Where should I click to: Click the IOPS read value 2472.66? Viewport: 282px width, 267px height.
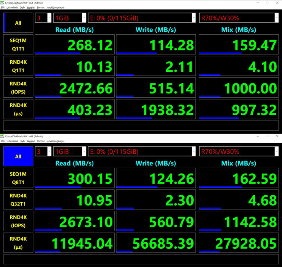pyautogui.click(x=75, y=88)
